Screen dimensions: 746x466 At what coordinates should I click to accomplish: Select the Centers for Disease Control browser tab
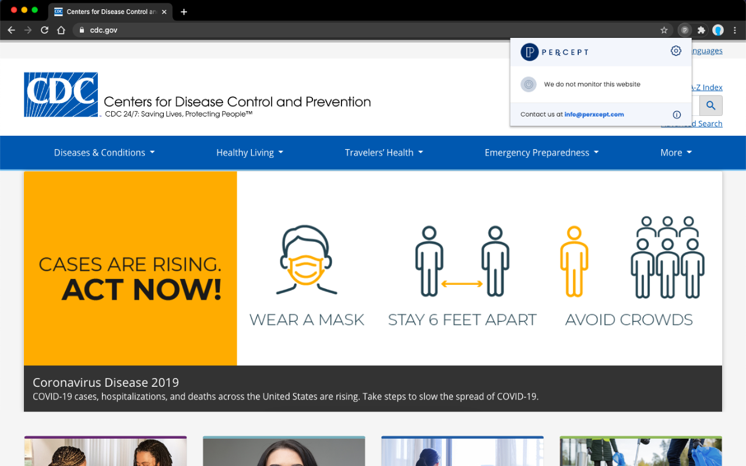111,12
